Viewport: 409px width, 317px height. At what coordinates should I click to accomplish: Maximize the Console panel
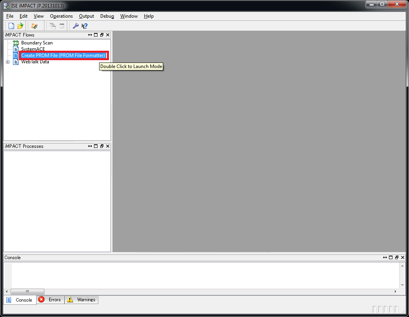pyautogui.click(x=391, y=258)
